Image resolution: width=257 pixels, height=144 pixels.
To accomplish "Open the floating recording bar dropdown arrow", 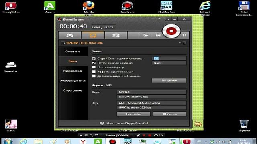I will tap(81, 135).
